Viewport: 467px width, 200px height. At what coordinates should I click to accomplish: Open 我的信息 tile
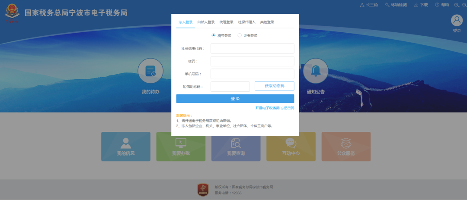(126, 147)
